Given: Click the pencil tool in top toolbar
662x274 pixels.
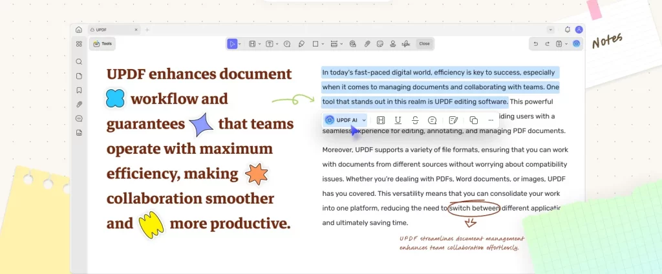Looking at the screenshot, I should tap(301, 44).
